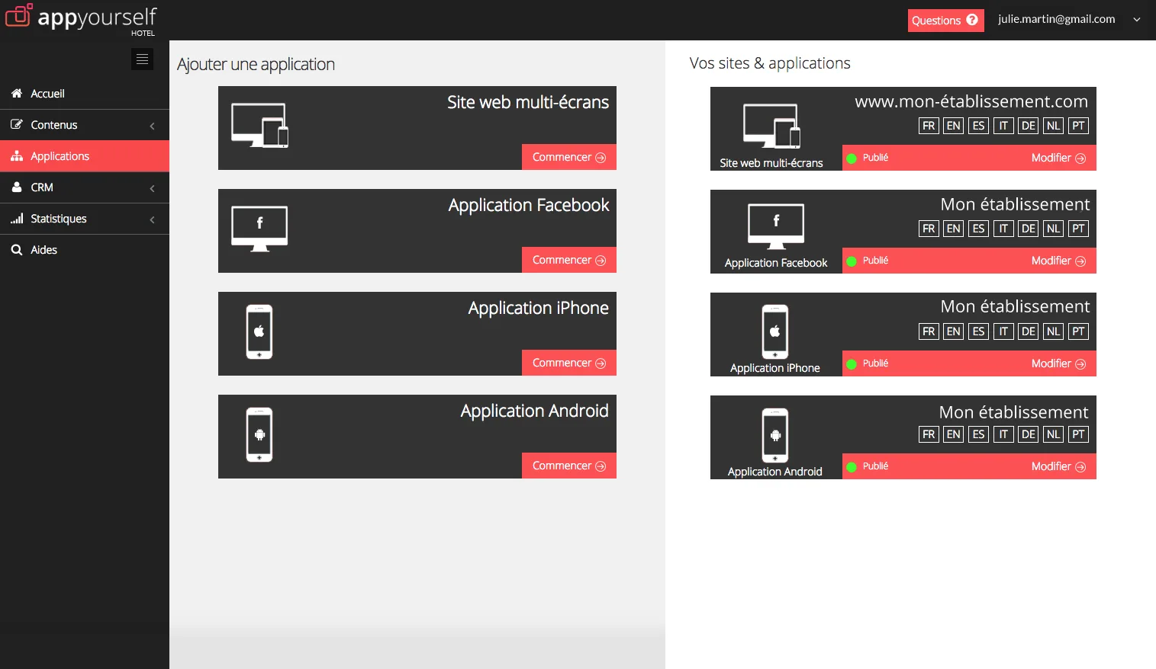Click green Publié dot for Application Facebook
Screen dimensions: 1156x669
click(x=852, y=261)
